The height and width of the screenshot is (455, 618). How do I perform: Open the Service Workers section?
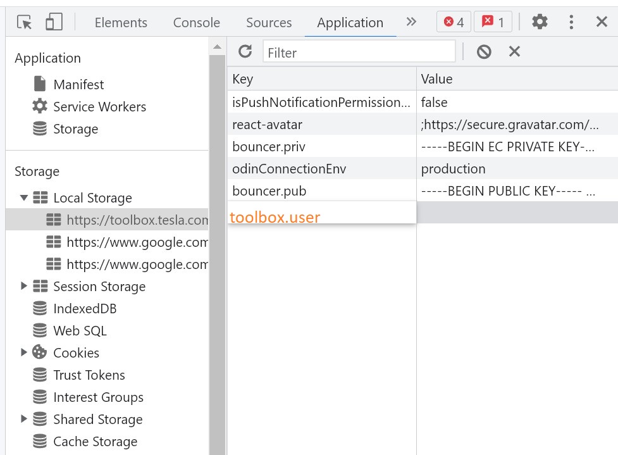pos(99,106)
